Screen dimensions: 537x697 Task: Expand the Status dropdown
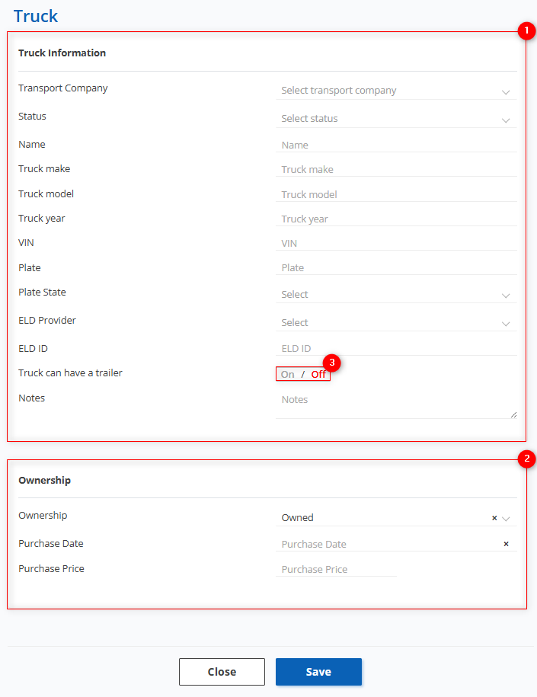tap(395, 119)
